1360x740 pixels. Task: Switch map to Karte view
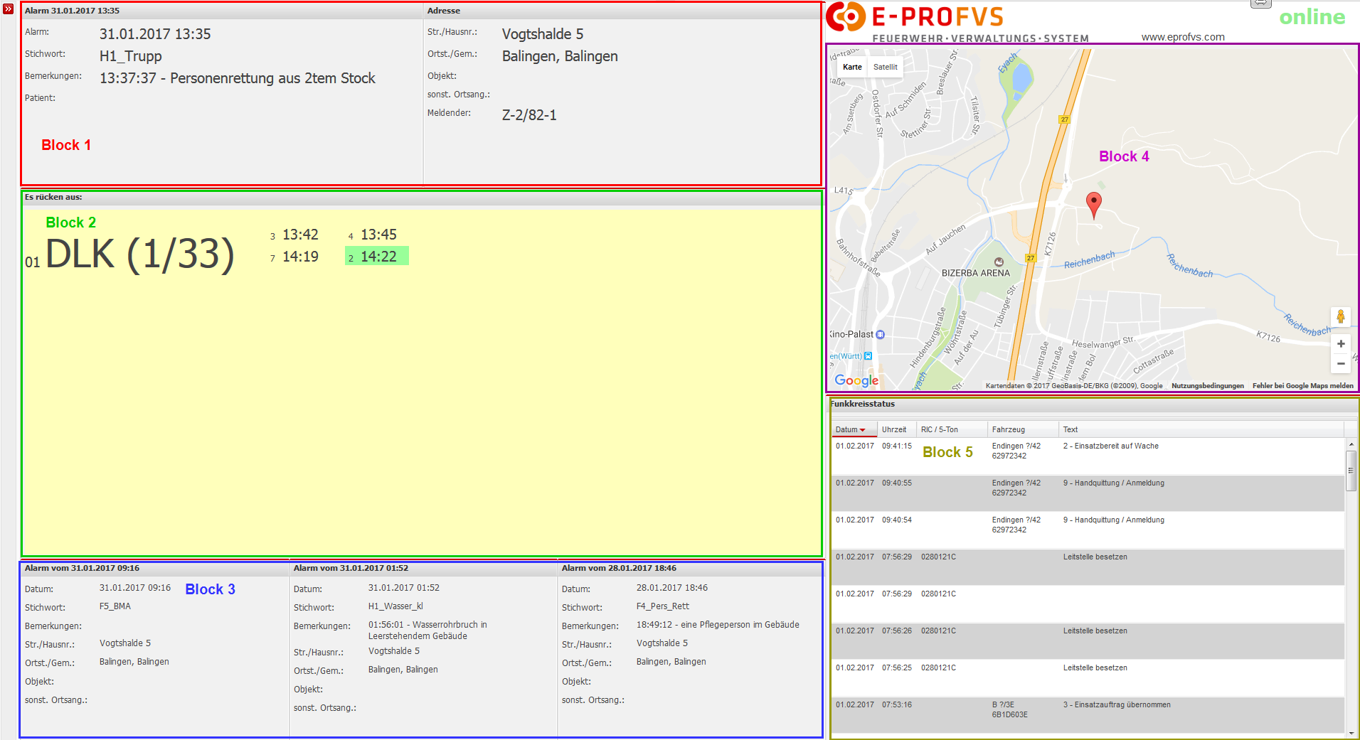click(x=852, y=67)
